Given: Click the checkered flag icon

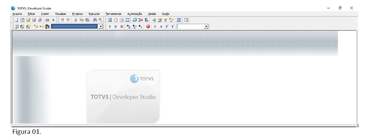Looking at the screenshot, I should click(x=47, y=27).
